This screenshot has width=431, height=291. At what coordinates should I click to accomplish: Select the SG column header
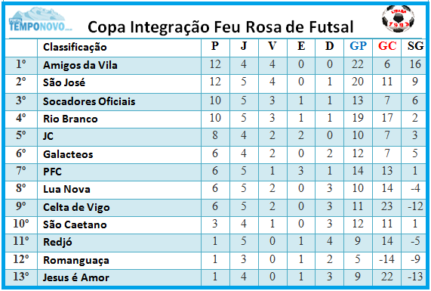click(x=415, y=45)
